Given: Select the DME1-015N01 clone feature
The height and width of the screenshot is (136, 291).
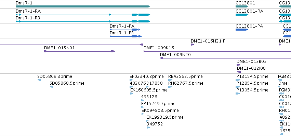Looking at the screenshot, I should (x=80, y=51).
